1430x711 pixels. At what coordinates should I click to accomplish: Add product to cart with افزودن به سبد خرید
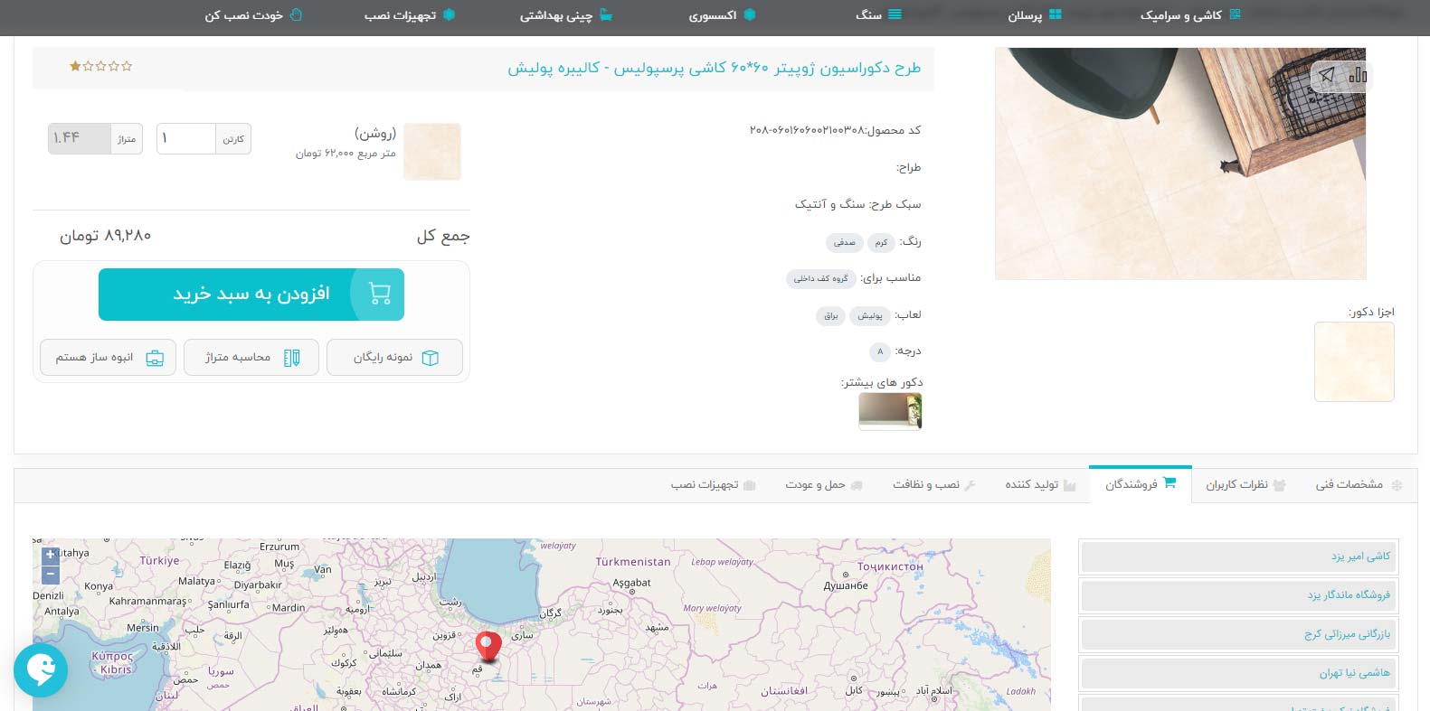coord(251,295)
